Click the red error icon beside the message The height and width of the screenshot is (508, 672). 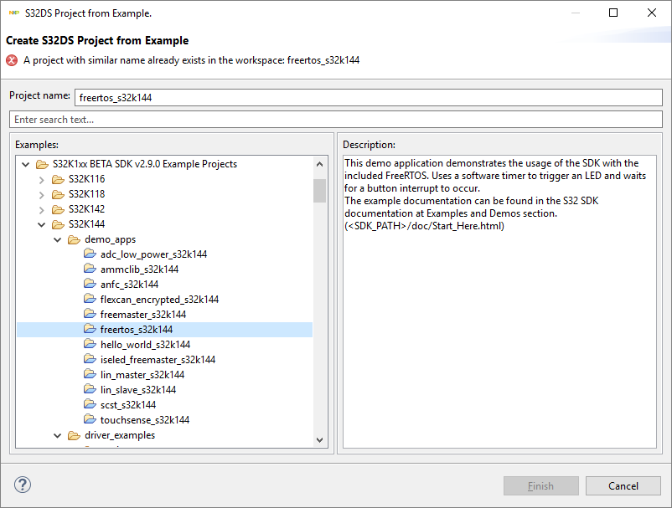point(12,60)
